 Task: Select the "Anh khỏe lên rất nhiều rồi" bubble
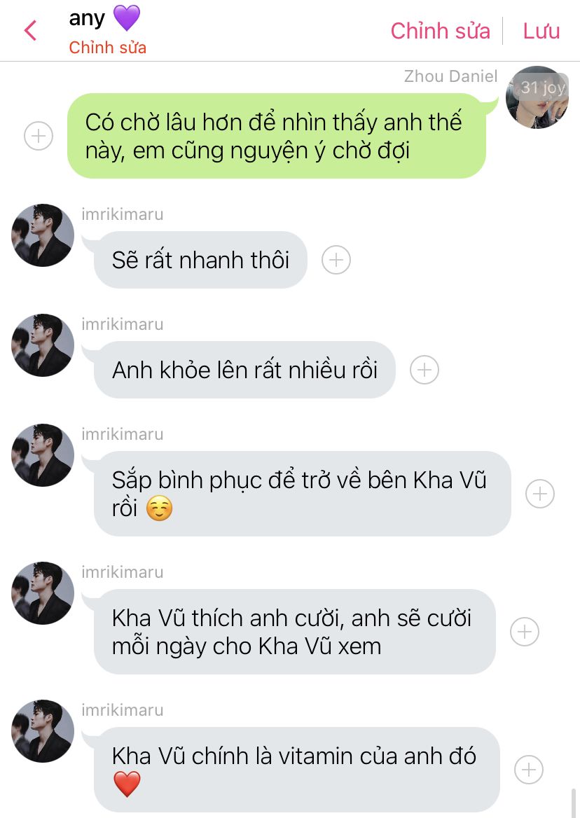click(244, 370)
